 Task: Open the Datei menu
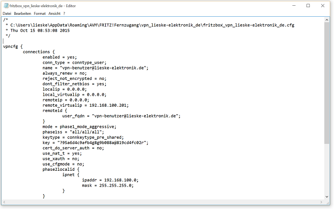(x=7, y=13)
